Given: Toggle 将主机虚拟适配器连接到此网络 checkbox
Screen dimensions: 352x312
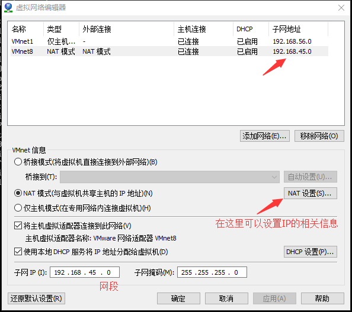Looking at the screenshot, I should point(18,226).
